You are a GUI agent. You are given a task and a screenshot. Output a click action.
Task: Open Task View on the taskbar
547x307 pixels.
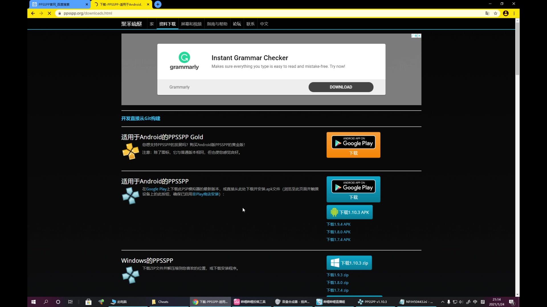point(70,302)
